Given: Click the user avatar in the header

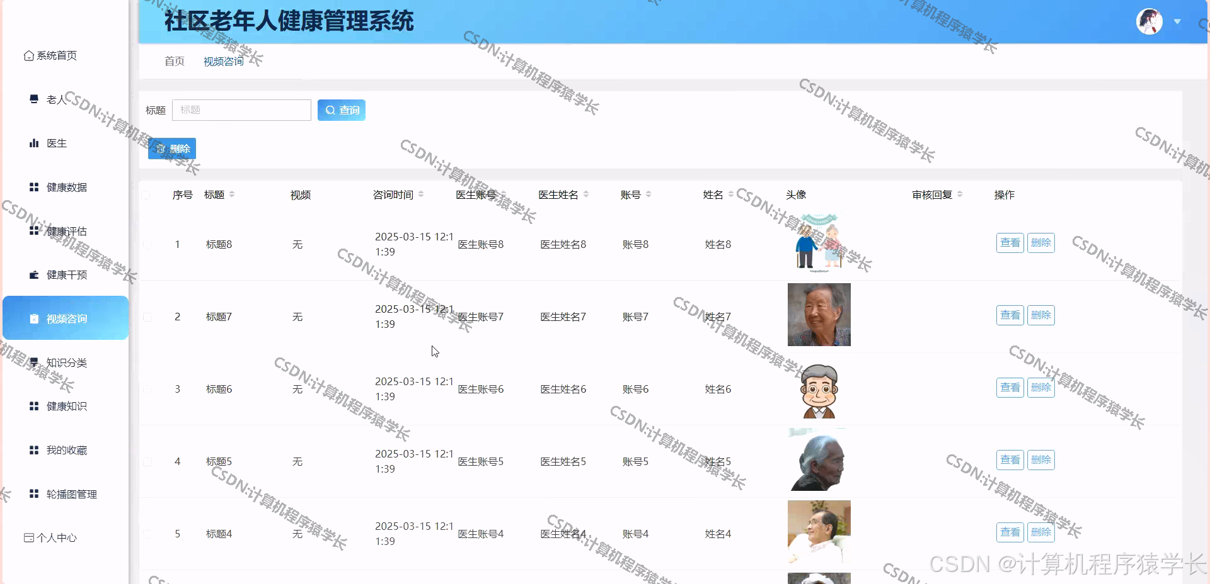Looking at the screenshot, I should (1149, 21).
